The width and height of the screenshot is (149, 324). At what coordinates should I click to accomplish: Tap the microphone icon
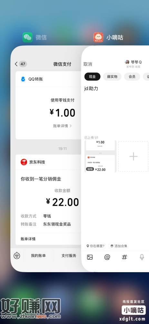[x=142, y=257]
